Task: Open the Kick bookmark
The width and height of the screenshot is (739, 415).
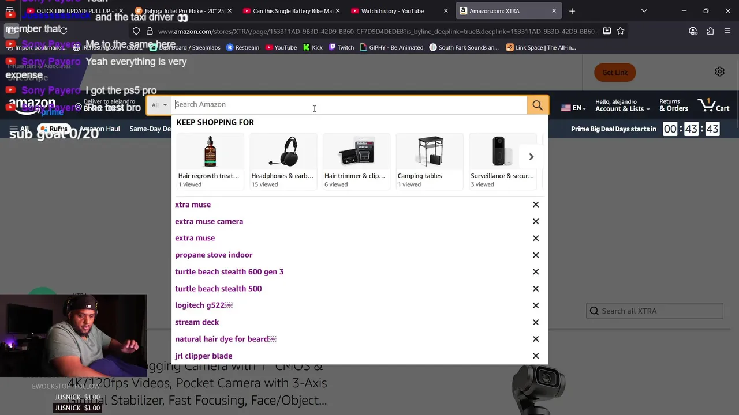Action: coord(312,48)
